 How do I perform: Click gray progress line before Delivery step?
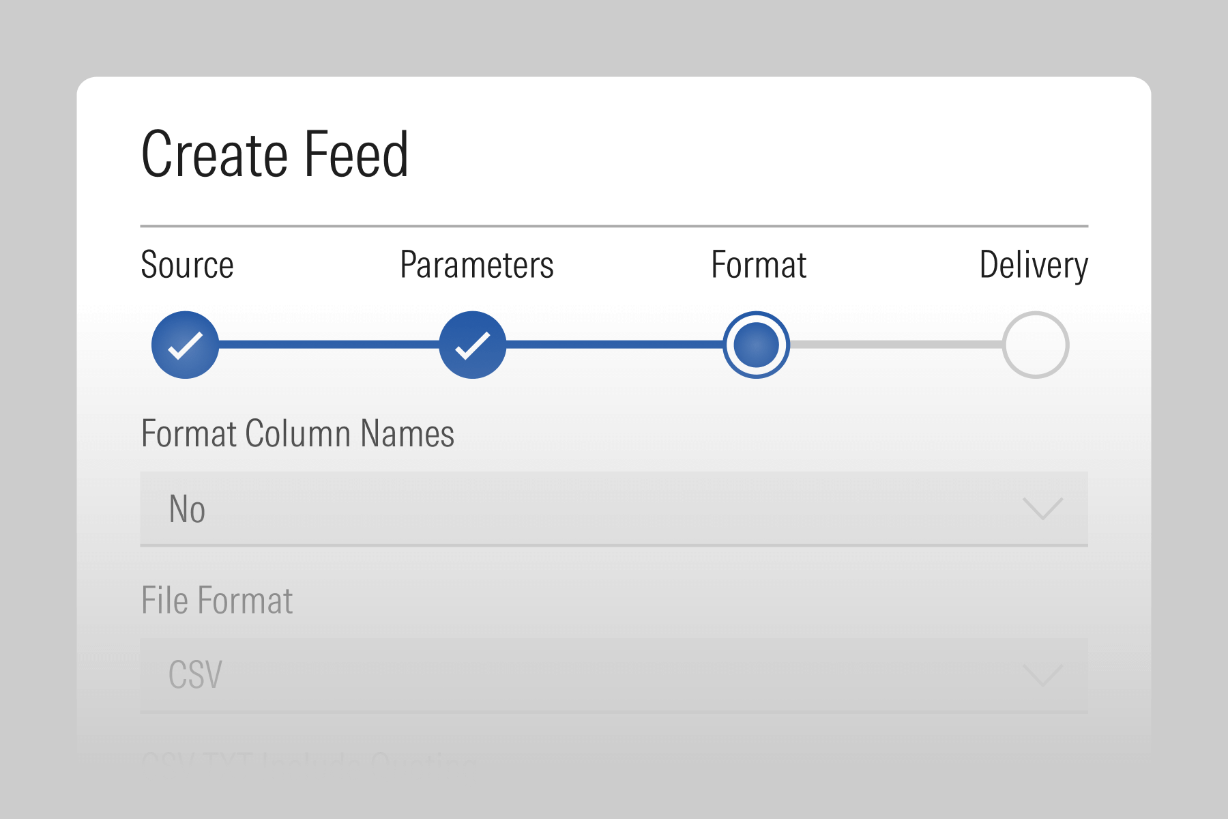pyautogui.click(x=895, y=345)
